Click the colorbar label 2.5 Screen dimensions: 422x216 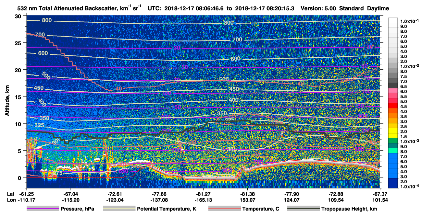404,127
